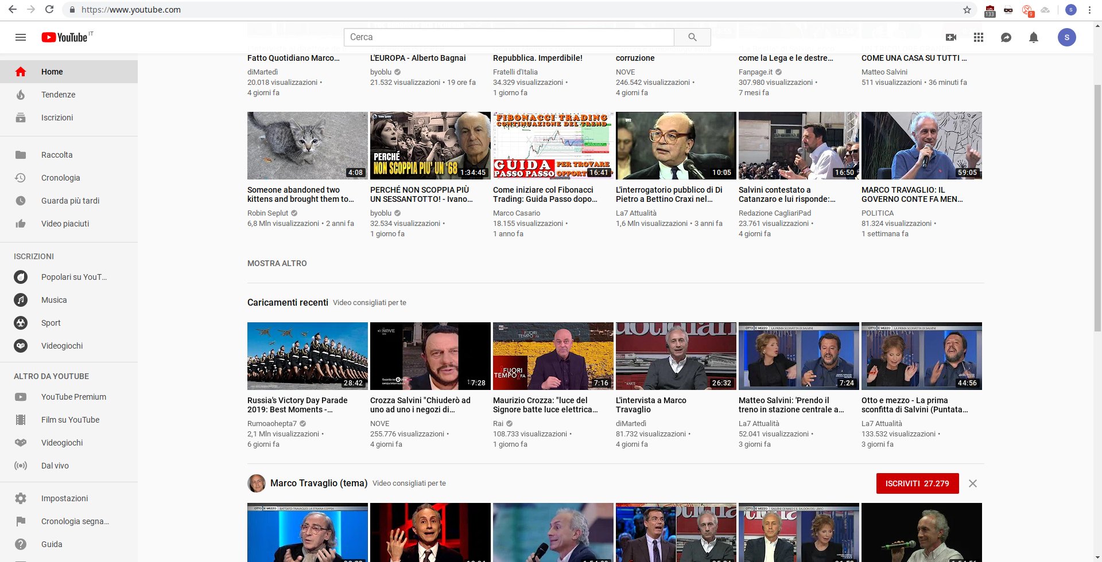Open the byoblu channel under PERCHÉ NON SCOPPIA
1102x562 pixels.
point(381,213)
